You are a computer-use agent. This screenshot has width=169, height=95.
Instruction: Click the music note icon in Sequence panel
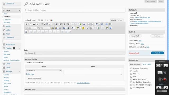pyautogui.click(x=166, y=88)
